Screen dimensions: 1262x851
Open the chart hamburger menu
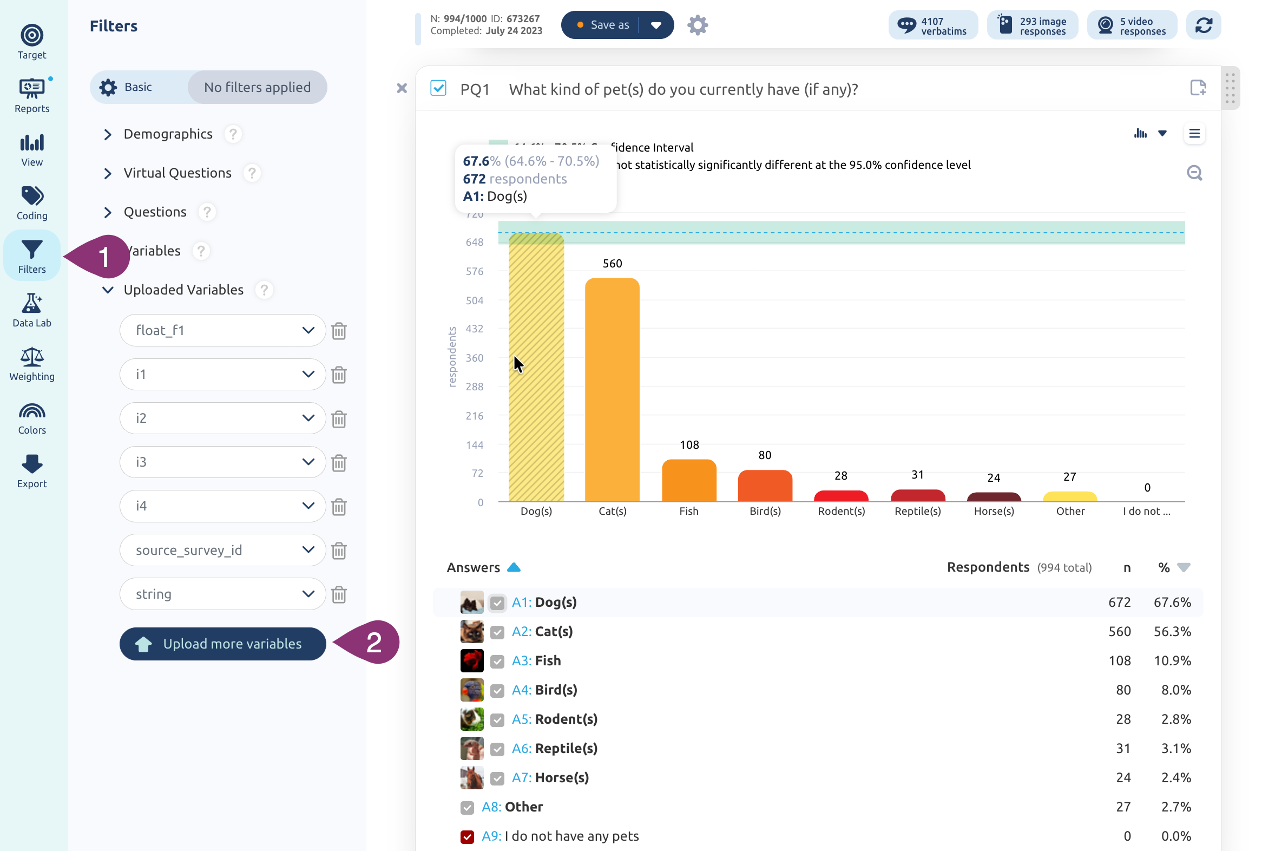(1194, 134)
